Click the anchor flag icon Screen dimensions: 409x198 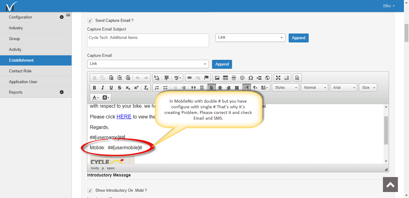(206, 78)
